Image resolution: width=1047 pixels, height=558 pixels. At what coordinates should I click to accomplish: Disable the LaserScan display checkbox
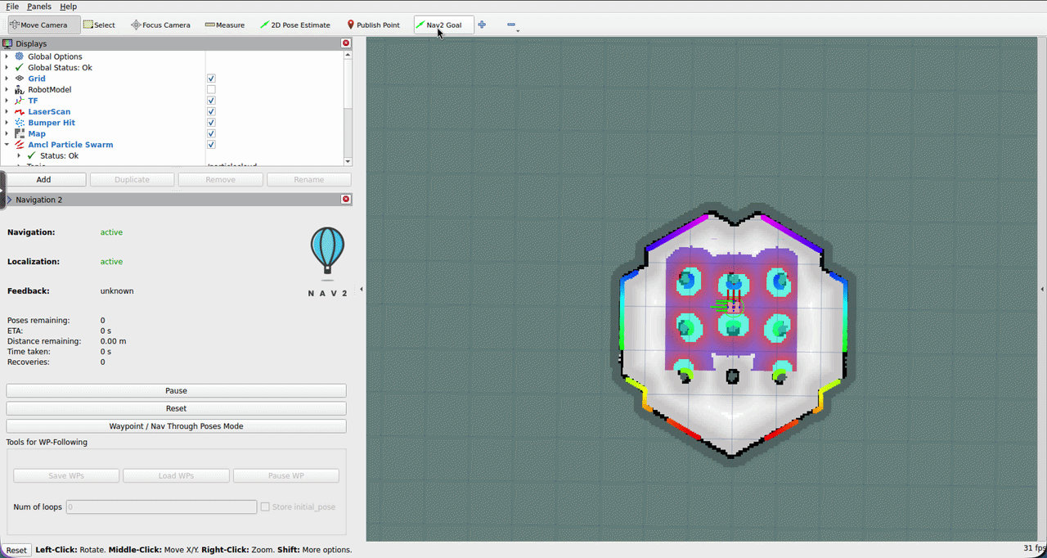[211, 111]
